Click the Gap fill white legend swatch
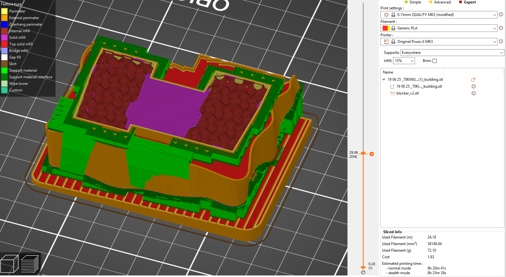Viewport: 506px width, 277px height. (x=4, y=57)
